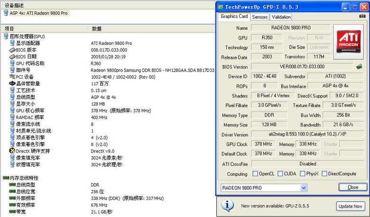
Task: Switch to the Sensors tab
Action: (x=260, y=17)
